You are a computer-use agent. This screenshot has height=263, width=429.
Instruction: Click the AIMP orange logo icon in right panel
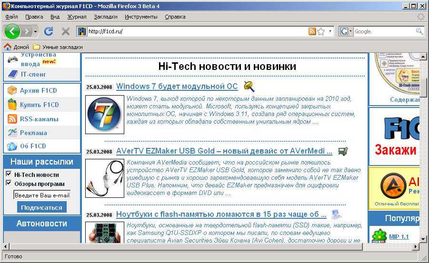[393, 186]
